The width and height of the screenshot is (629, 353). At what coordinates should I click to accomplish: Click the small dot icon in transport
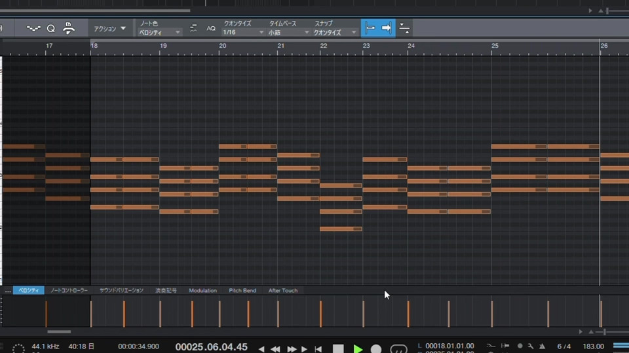tap(520, 346)
